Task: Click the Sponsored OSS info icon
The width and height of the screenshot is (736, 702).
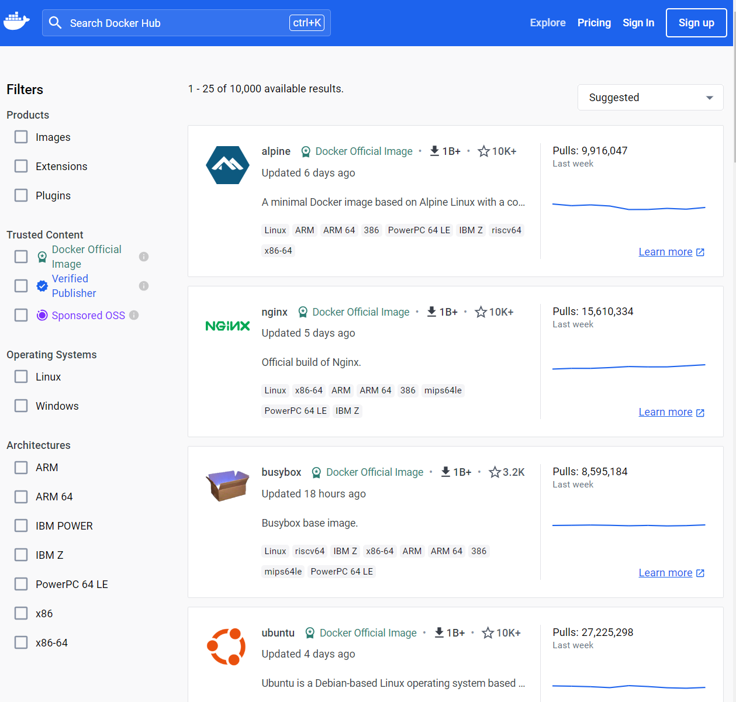Action: click(134, 315)
